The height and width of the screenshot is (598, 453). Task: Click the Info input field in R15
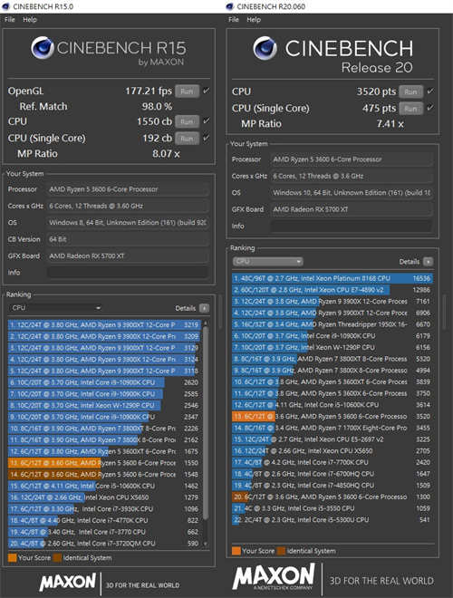pyautogui.click(x=128, y=273)
